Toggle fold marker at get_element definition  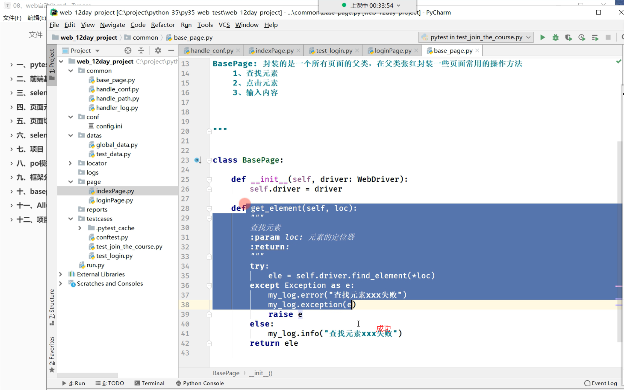pyautogui.click(x=209, y=209)
